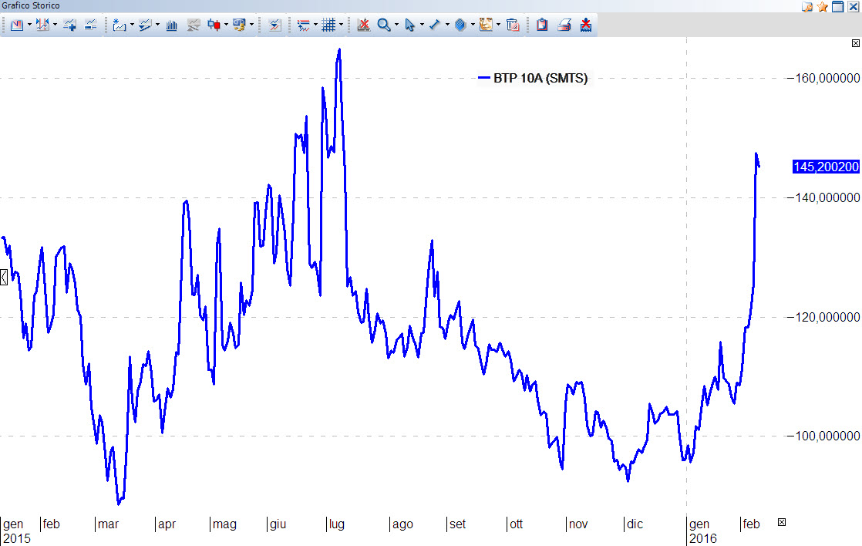Open dropdown arrow next to grid icon
Viewport: 862px width, 546px height.
coord(341,25)
